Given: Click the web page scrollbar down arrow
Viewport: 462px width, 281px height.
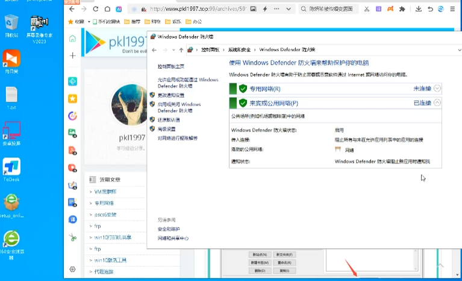Looking at the screenshot, I should click(x=457, y=275).
